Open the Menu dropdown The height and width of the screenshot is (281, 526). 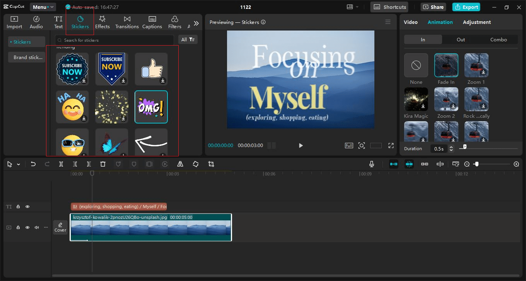pyautogui.click(x=43, y=7)
